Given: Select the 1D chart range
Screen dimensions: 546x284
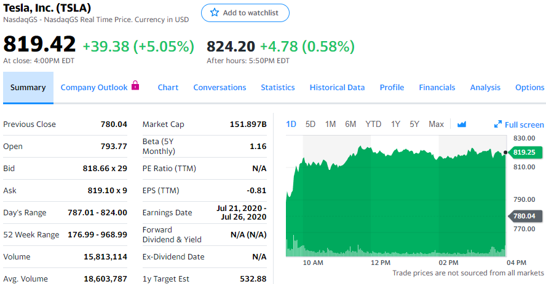Looking at the screenshot, I should [x=291, y=124].
